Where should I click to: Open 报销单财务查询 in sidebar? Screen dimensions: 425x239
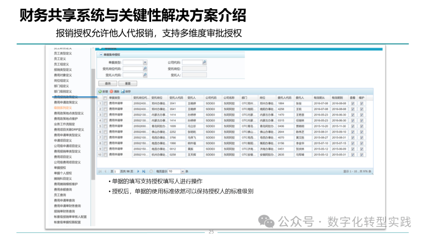click(64, 211)
